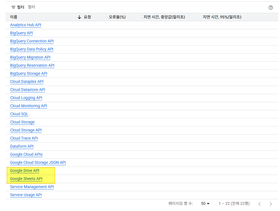
Task: Open BigQuery Data Policy API link
Action: pos(32,49)
